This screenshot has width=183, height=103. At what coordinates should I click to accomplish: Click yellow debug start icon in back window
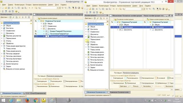click(16, 11)
